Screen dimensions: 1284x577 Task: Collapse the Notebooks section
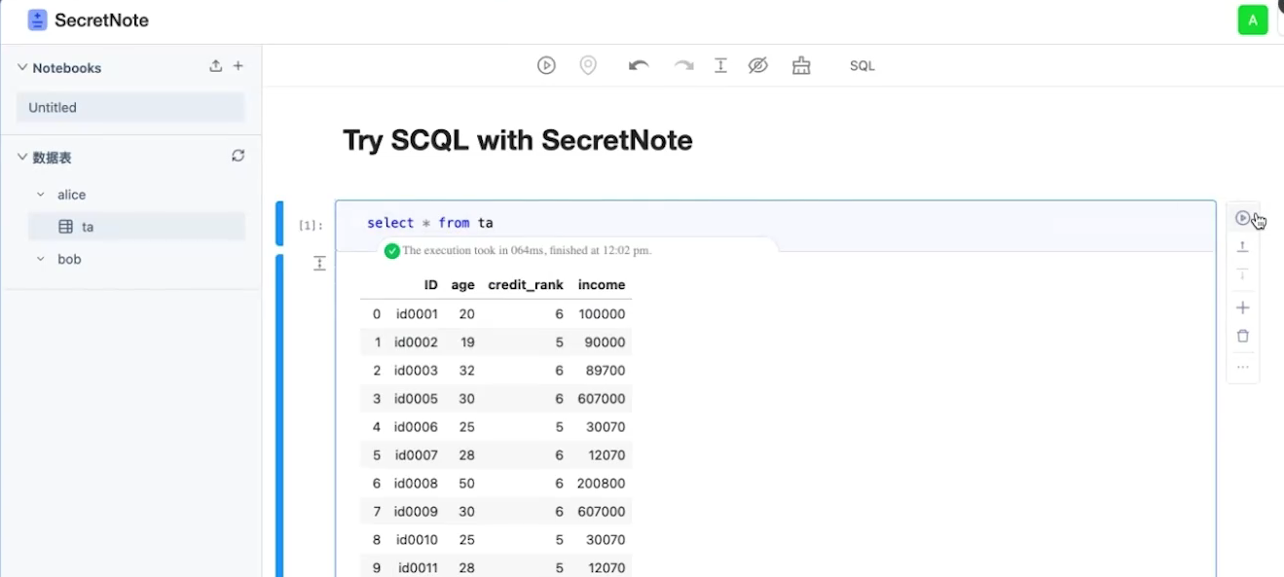(x=22, y=67)
